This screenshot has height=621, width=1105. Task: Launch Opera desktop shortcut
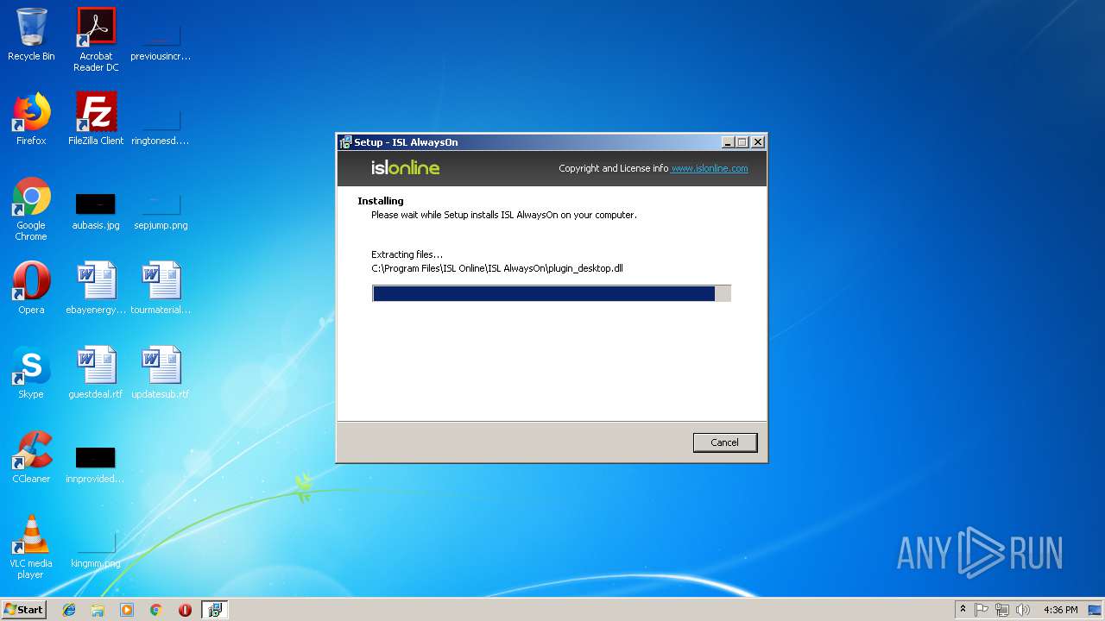31,288
